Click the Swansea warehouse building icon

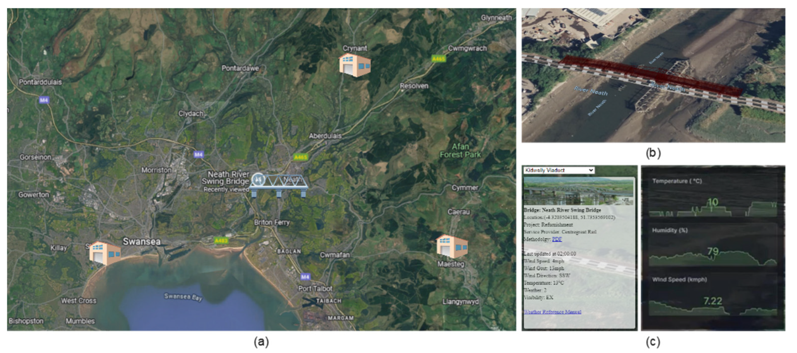coord(104,253)
